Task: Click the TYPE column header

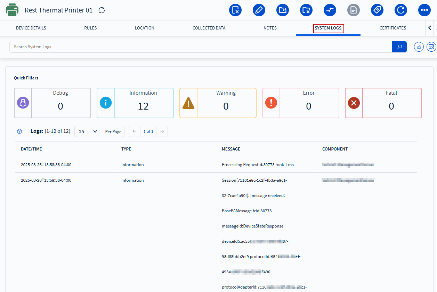Action: 126,149
